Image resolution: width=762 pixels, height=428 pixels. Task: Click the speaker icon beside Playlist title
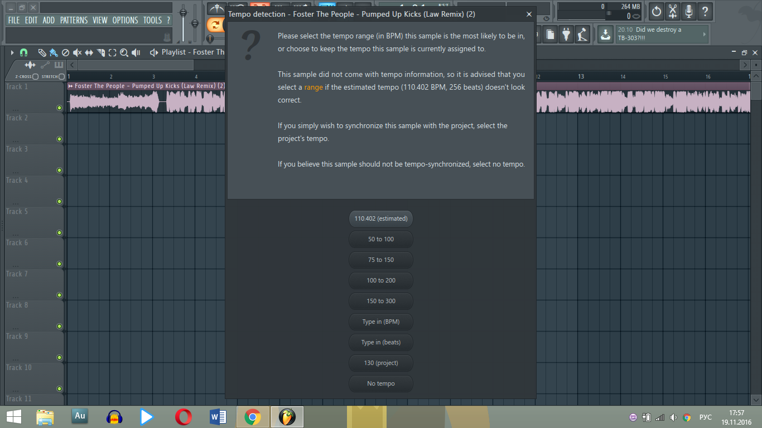(x=154, y=52)
